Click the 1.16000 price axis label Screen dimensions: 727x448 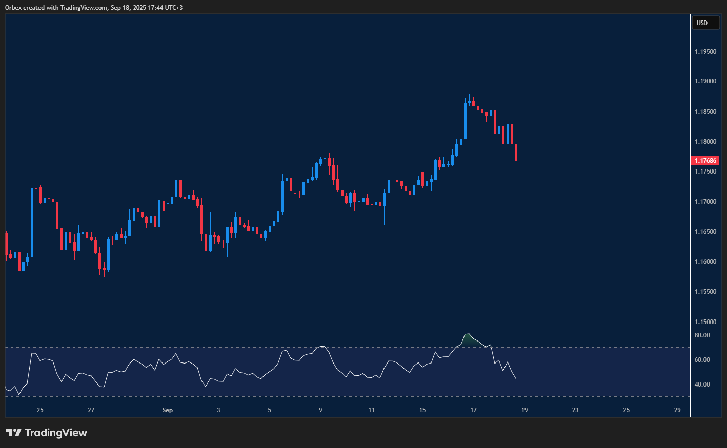pyautogui.click(x=705, y=262)
